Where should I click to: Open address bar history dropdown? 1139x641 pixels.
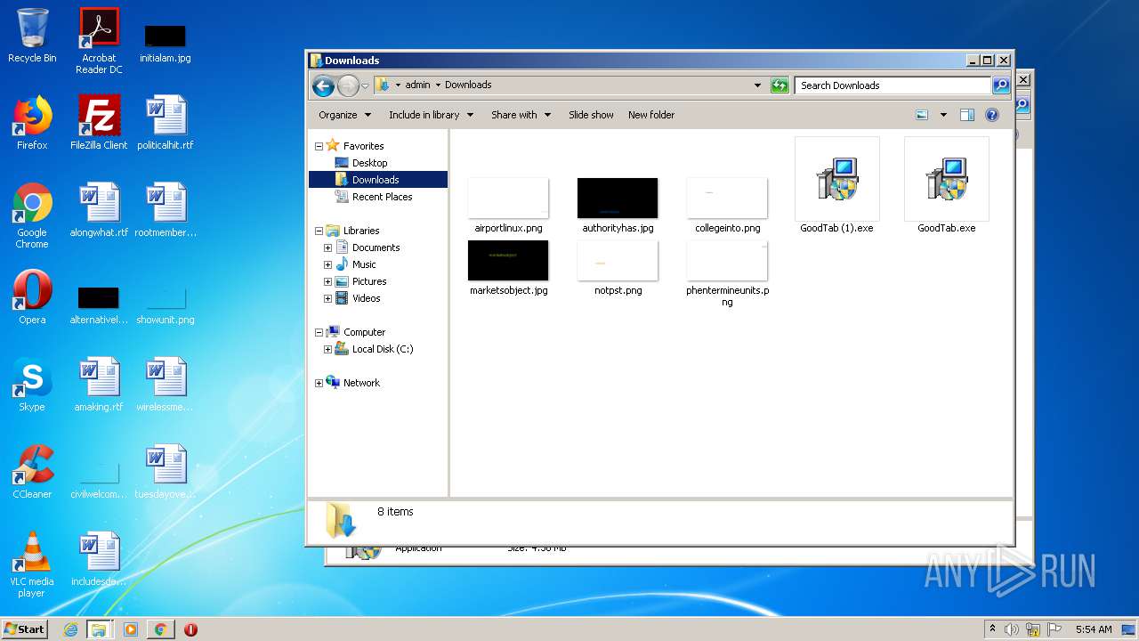[x=757, y=85]
